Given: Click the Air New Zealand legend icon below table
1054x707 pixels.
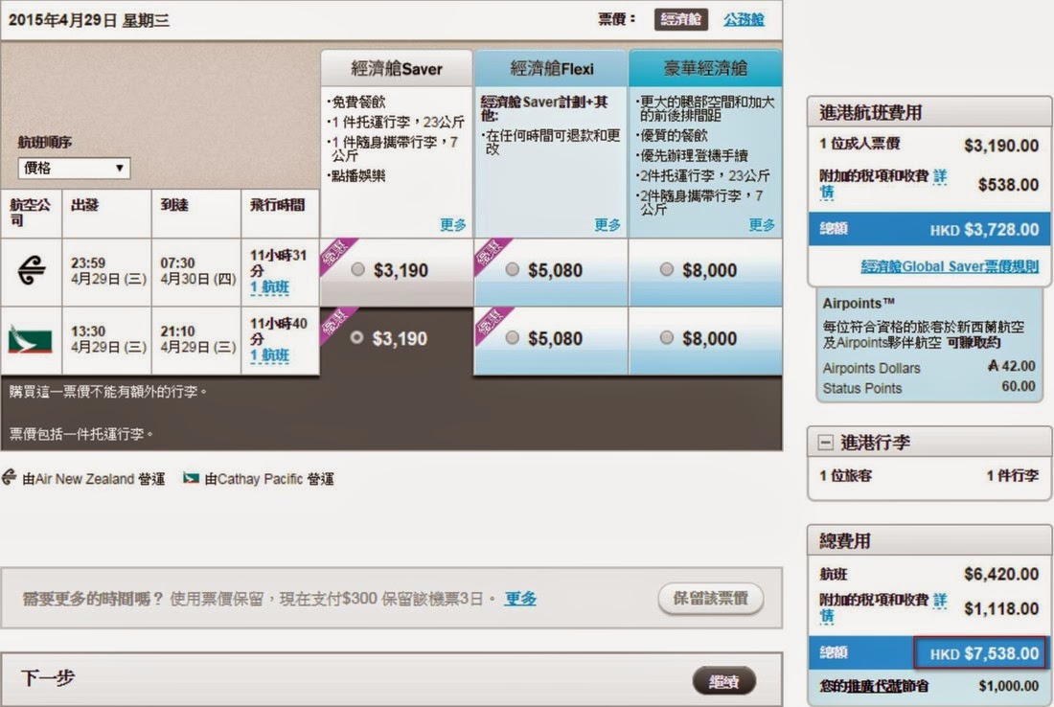Looking at the screenshot, I should click(11, 477).
